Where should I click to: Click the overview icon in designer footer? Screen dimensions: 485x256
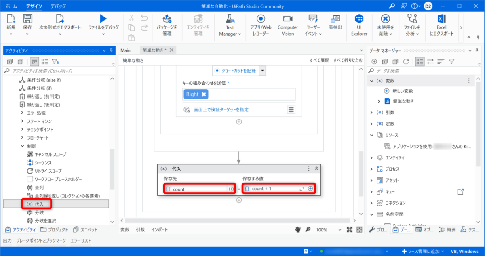coord(359,229)
